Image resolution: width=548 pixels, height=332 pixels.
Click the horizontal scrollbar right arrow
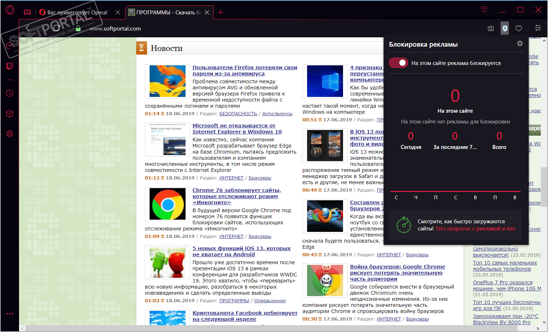pos(538,328)
